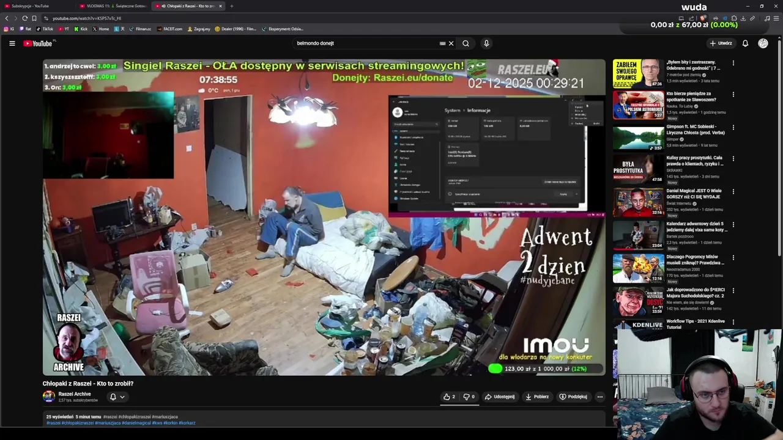The image size is (783, 440).
Task: Switch to VLOGMAS 11 tab
Action: click(x=114, y=6)
